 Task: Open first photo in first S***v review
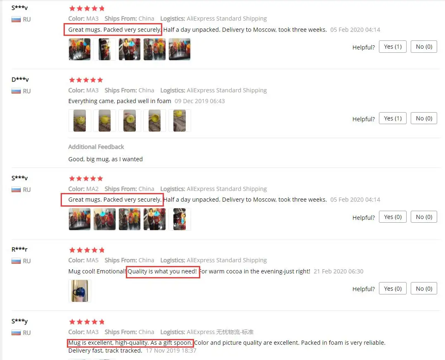tap(79, 49)
